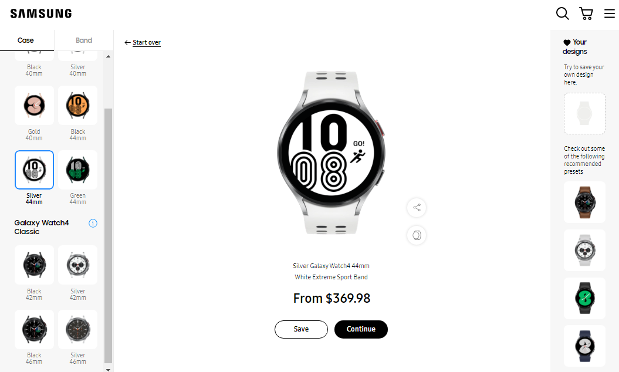Viewport: 619px width, 372px height.
Task: Click the Save button
Action: click(x=301, y=329)
